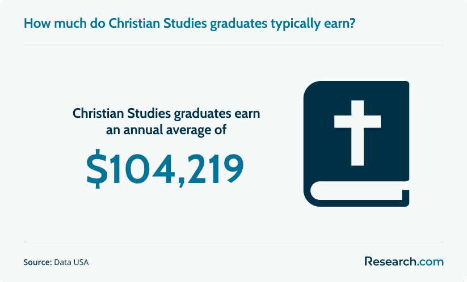
Task: Open the Data USA source link
Action: [x=71, y=262]
